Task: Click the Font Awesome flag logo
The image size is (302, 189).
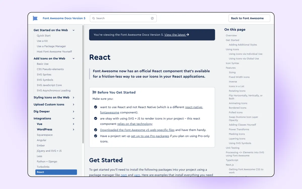Action: click(x=35, y=18)
